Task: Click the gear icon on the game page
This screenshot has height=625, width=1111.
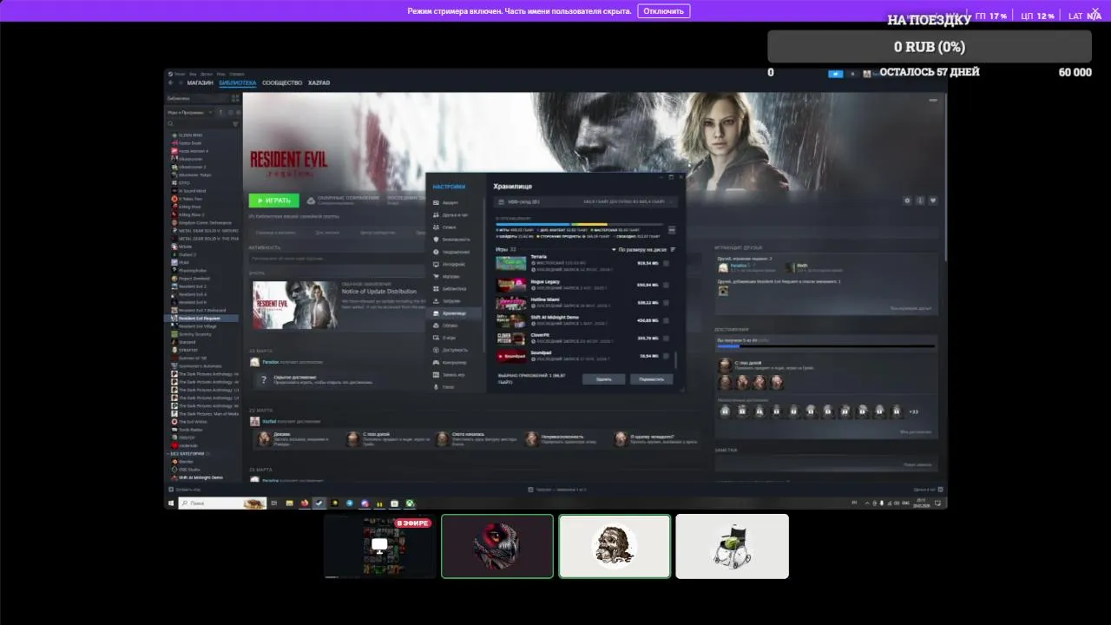Action: click(908, 201)
